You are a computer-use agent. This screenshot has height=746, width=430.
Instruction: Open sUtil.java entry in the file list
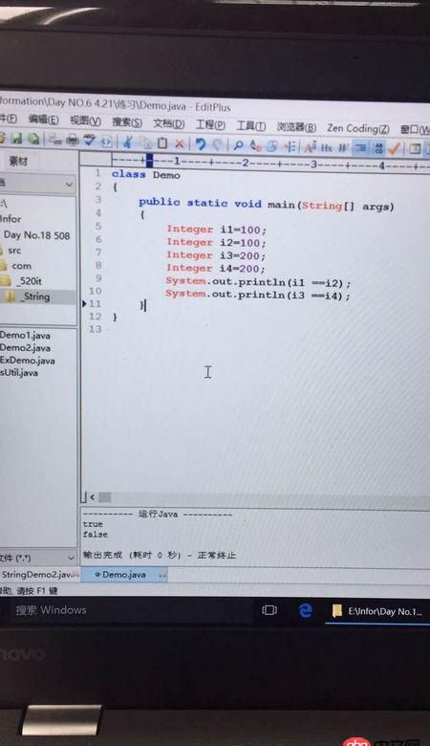pyautogui.click(x=19, y=373)
